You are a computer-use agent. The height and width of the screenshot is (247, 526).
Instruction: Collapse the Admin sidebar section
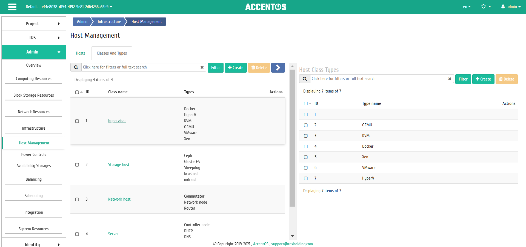pos(34,52)
